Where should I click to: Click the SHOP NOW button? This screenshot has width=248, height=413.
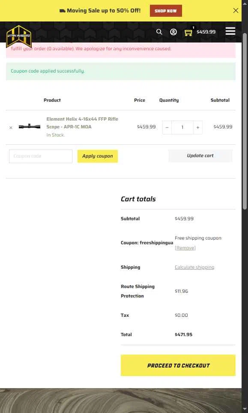tap(166, 11)
